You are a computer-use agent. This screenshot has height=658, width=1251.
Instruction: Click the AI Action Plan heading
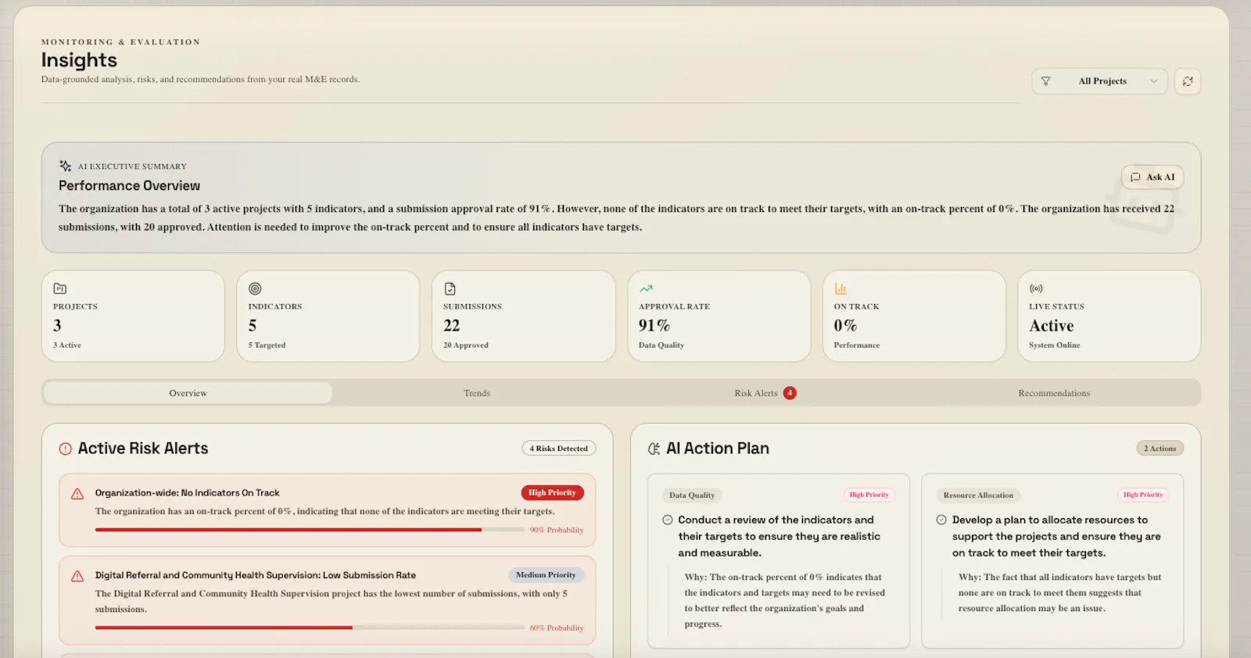tap(718, 449)
